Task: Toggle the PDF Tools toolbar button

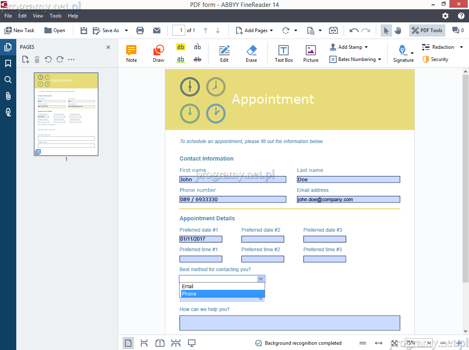Action: [427, 30]
